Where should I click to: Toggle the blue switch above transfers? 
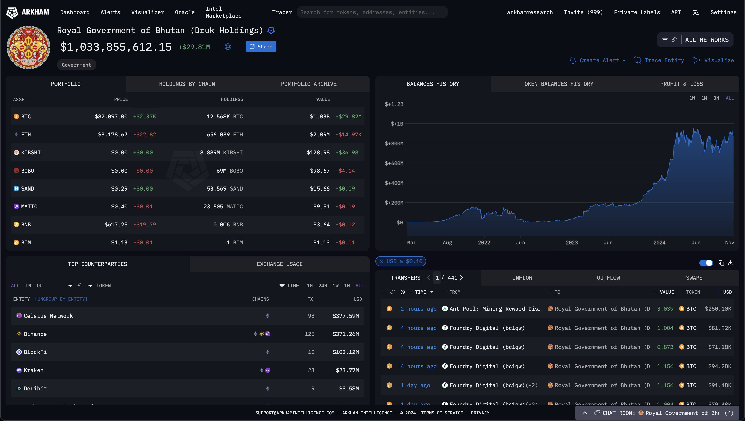706,263
